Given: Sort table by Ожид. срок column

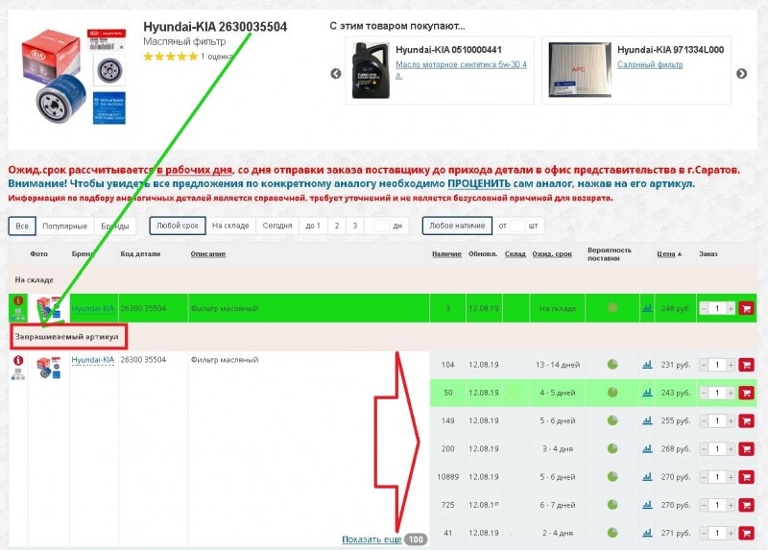Looking at the screenshot, I should click(552, 253).
